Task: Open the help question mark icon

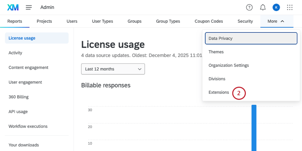Action: click(249, 7)
